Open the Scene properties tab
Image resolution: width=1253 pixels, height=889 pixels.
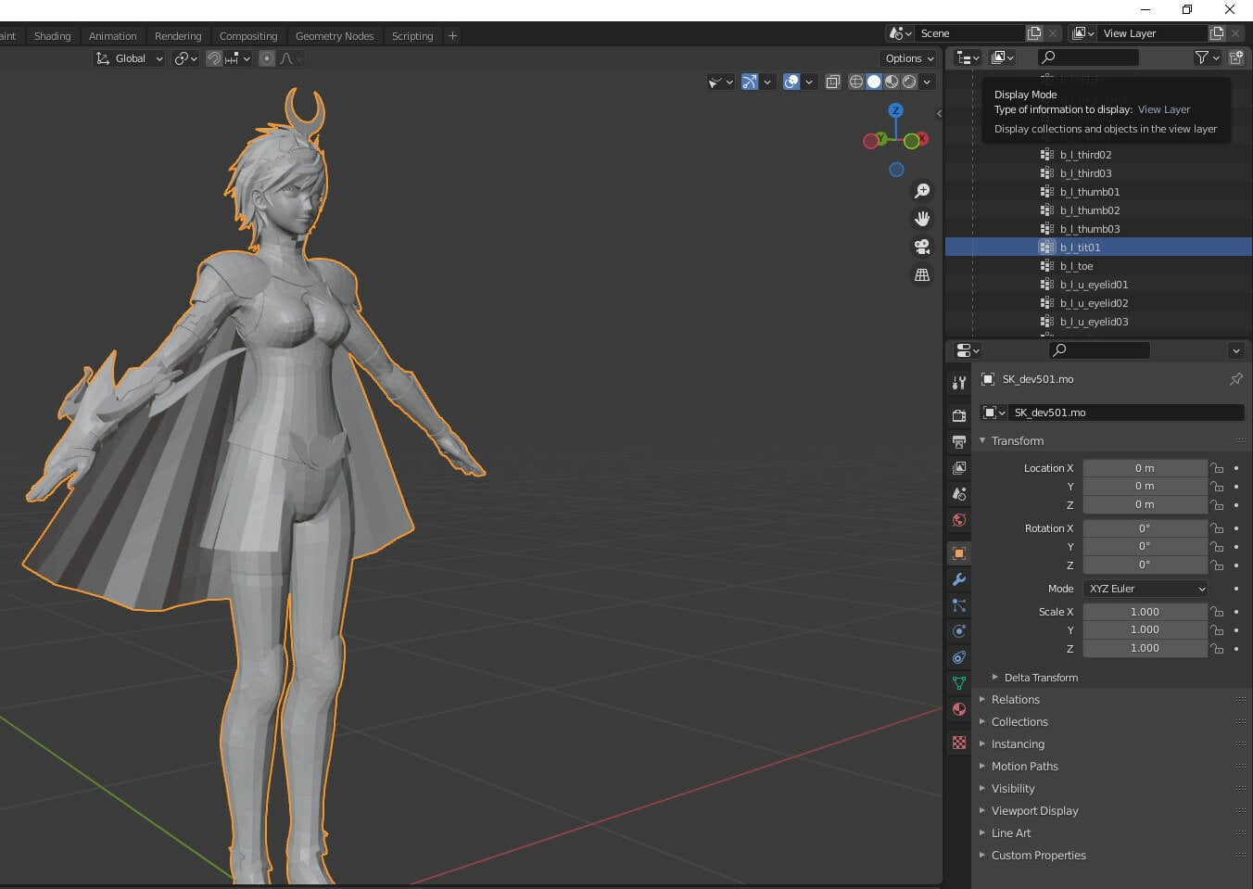click(959, 493)
